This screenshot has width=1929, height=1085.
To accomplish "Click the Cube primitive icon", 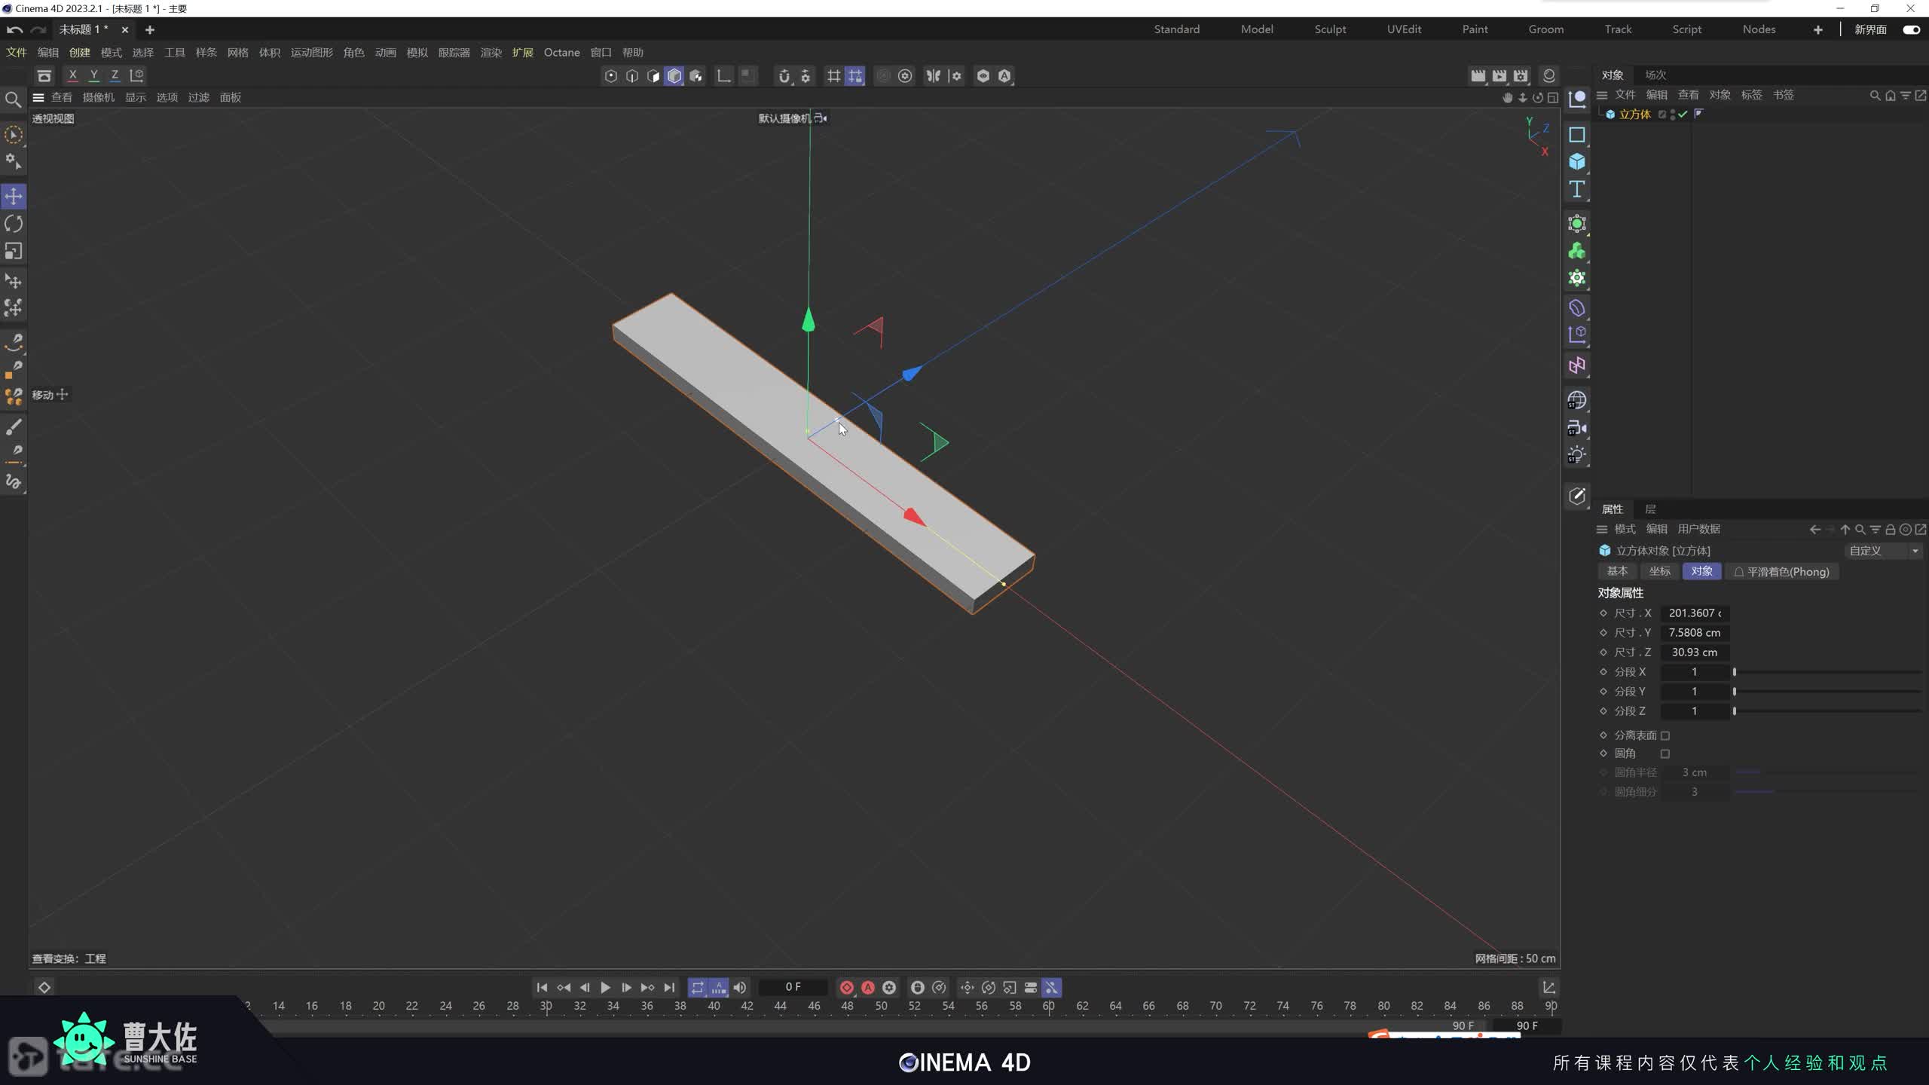I will (x=1576, y=162).
